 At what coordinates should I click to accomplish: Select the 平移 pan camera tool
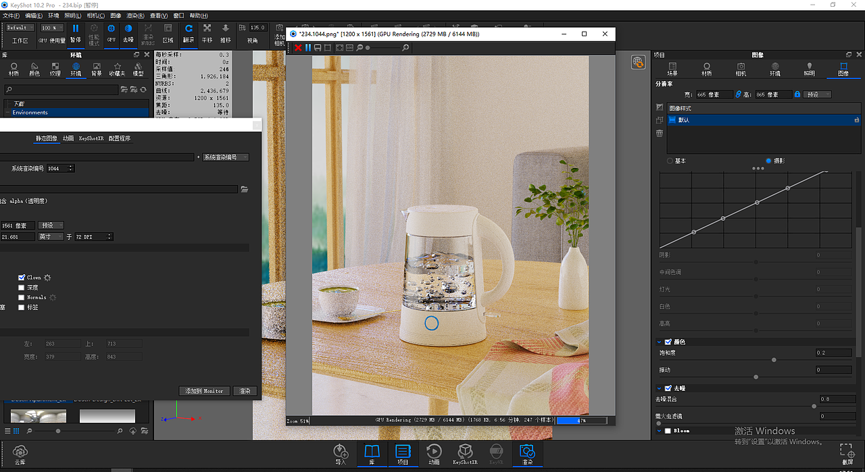point(207,33)
